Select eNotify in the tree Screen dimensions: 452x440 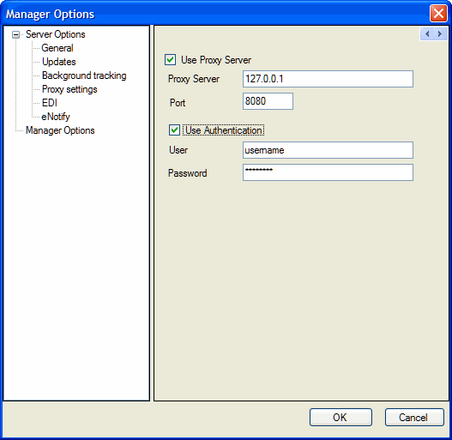click(56, 117)
